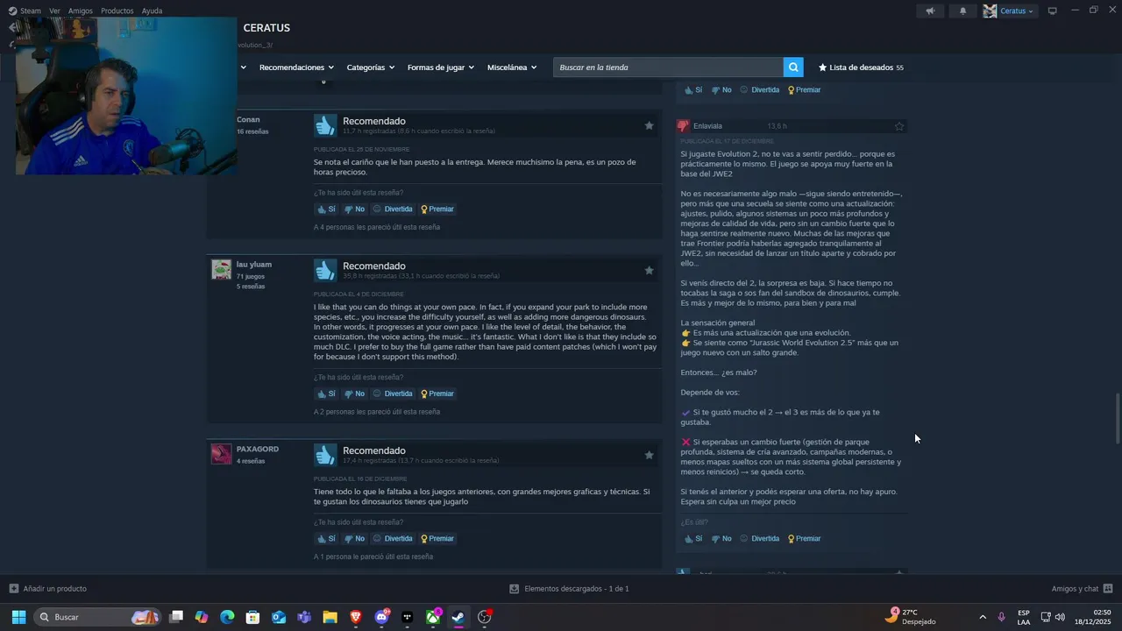
Task: Vote No on PAXAGORD's review
Action: click(x=354, y=539)
